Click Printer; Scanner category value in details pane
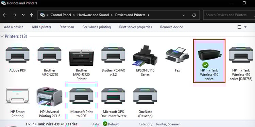The height and width of the screenshot is (127, 255). (168, 124)
